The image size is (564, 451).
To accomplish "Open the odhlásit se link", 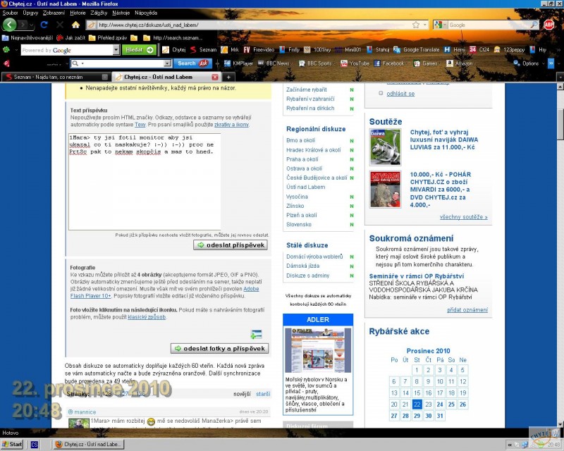I will click(400, 94).
